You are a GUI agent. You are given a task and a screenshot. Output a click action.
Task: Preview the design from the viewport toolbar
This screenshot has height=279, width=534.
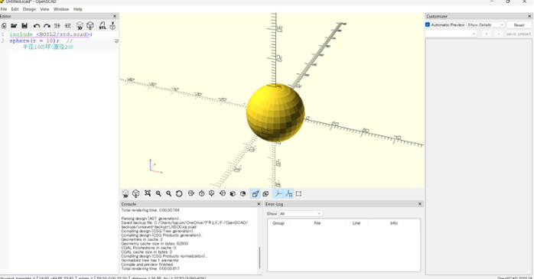125,193
